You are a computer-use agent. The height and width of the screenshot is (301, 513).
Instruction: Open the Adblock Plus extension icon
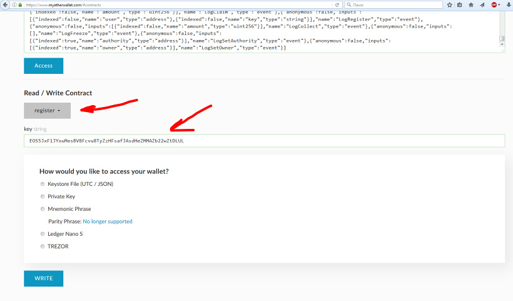tap(494, 5)
